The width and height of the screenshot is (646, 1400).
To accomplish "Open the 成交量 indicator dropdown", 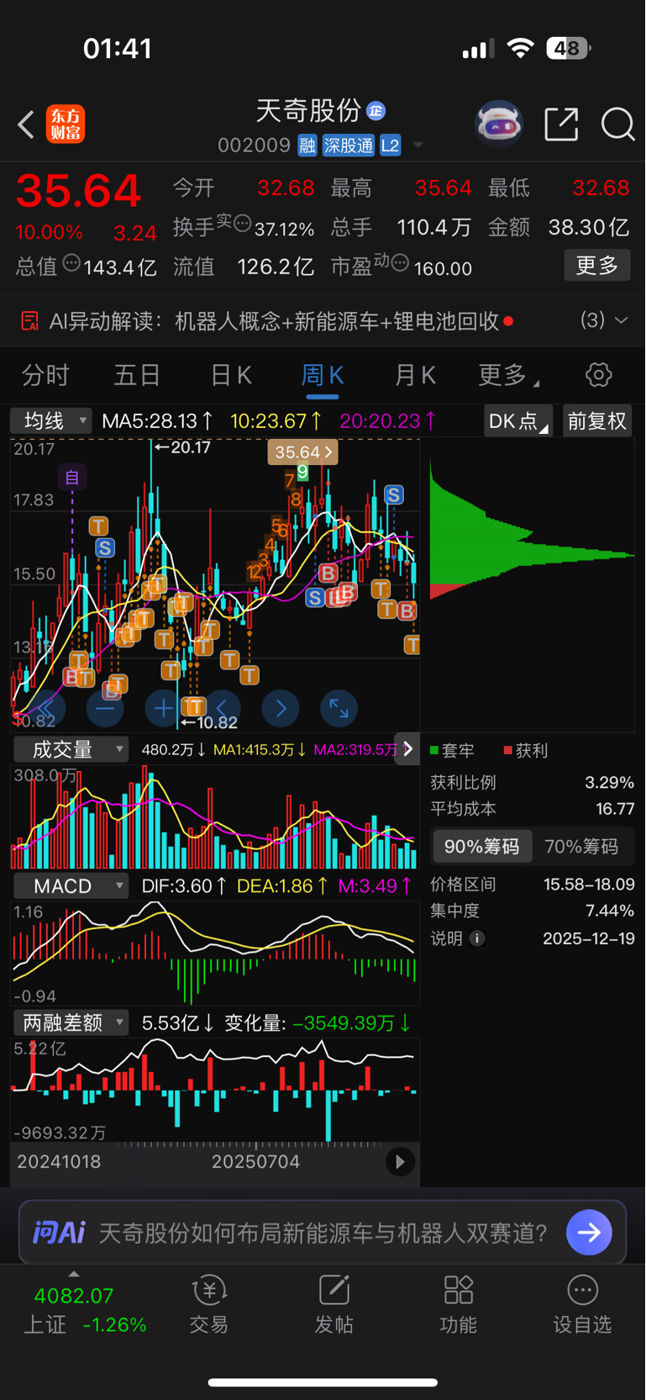I will 71,749.
